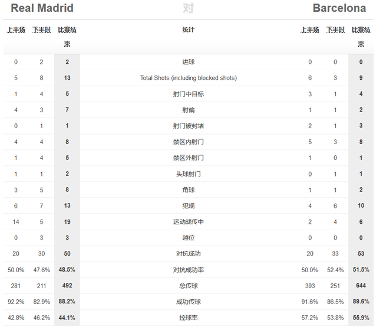
Task: Click the Barcelona team name heading
Action: pyautogui.click(x=339, y=8)
